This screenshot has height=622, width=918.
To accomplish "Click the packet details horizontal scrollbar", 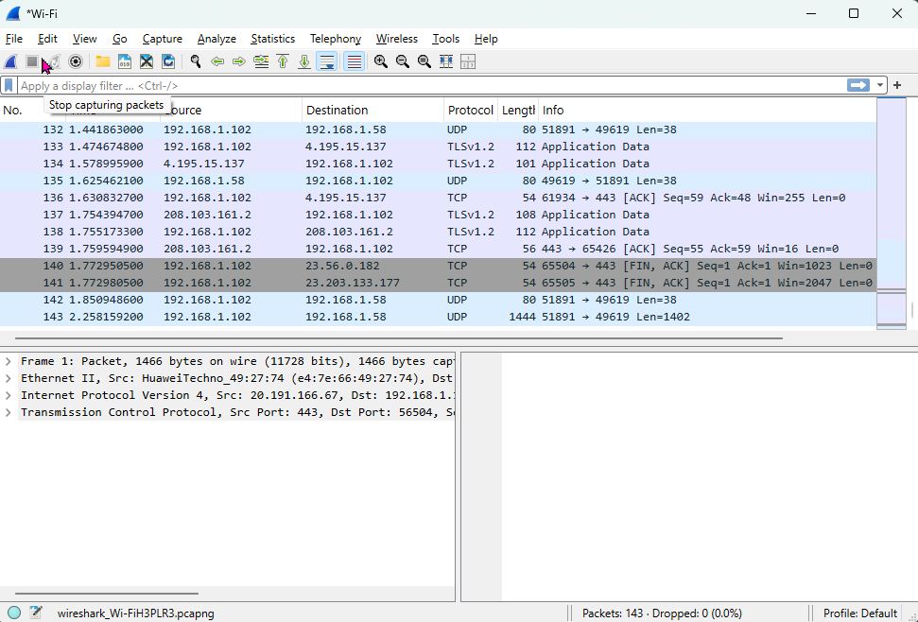I will (107, 594).
